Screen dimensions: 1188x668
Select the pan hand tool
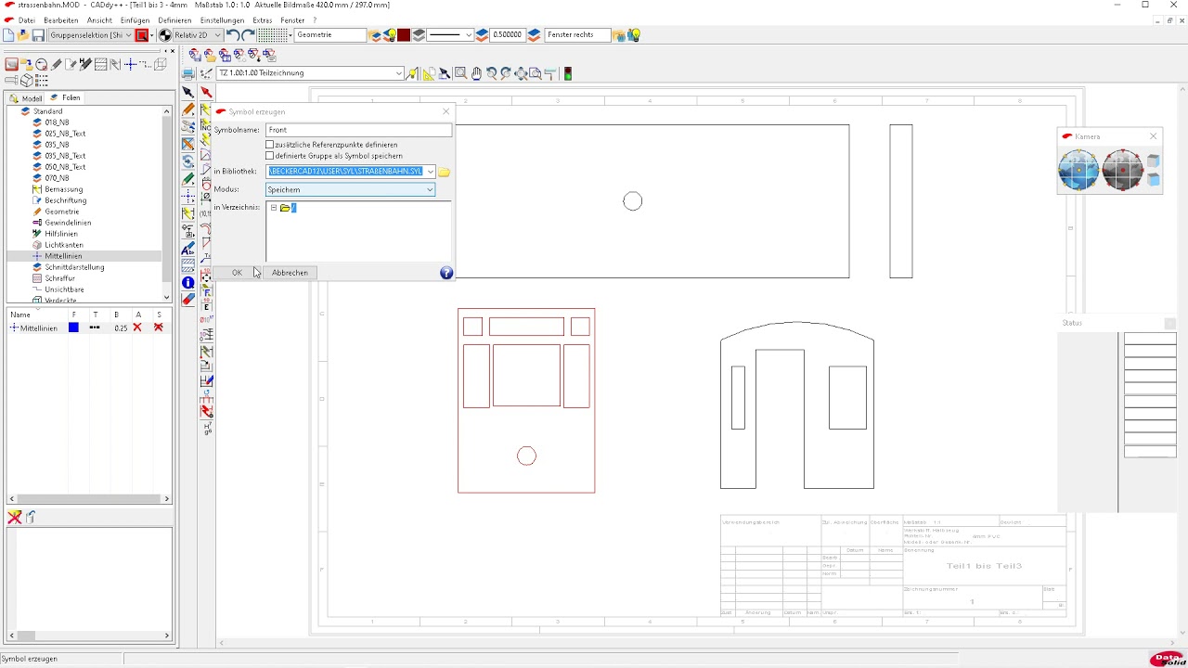476,73
